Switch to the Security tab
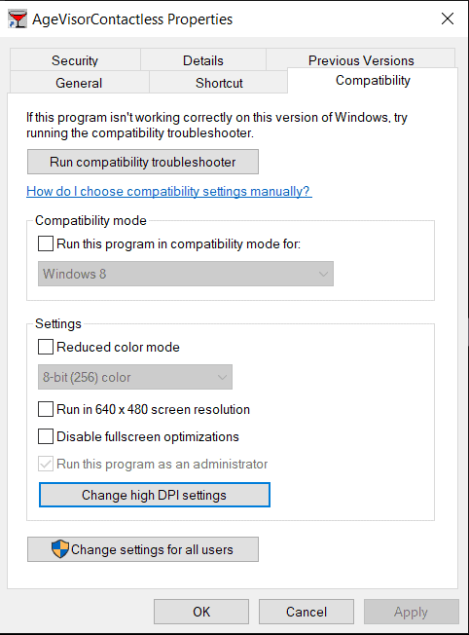This screenshot has width=469, height=635. click(75, 60)
